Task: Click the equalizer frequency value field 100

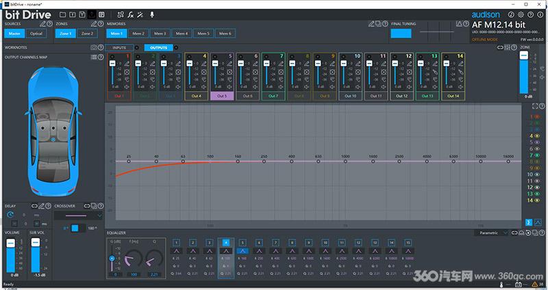Action: click(134, 275)
